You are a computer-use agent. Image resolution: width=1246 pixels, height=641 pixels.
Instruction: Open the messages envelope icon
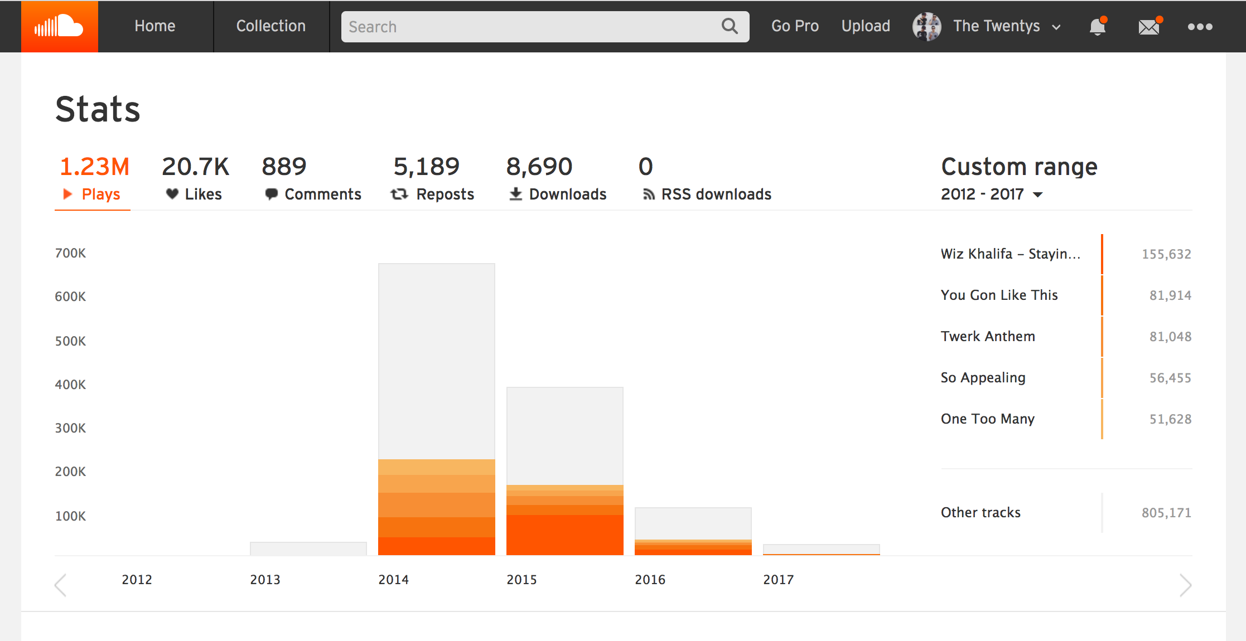tap(1148, 26)
